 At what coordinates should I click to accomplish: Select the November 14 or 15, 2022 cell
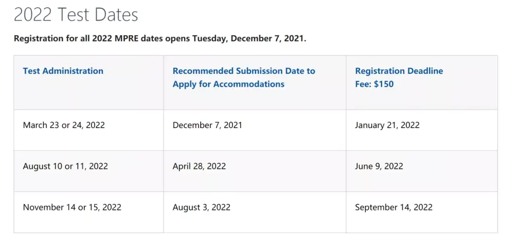coord(72,207)
